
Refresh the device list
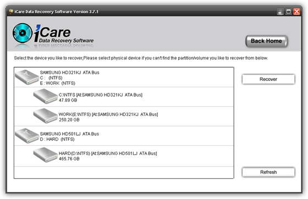268,172
